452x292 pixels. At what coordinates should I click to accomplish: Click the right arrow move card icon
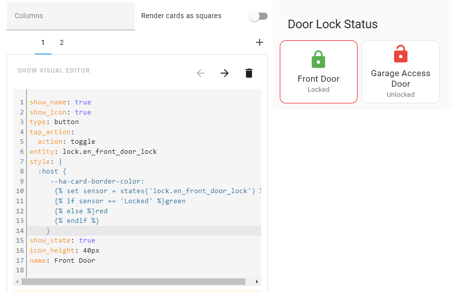(225, 73)
